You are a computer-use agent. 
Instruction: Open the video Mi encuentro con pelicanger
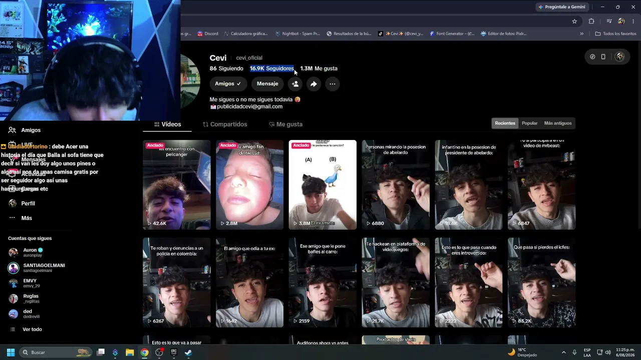pyautogui.click(x=177, y=184)
